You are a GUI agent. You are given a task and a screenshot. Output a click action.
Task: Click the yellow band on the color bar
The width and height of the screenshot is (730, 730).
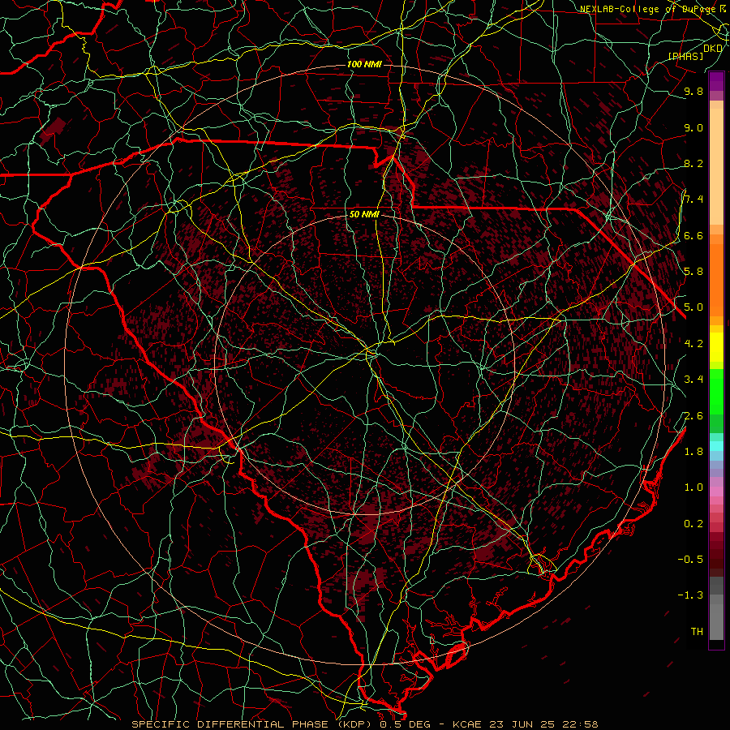[716, 347]
